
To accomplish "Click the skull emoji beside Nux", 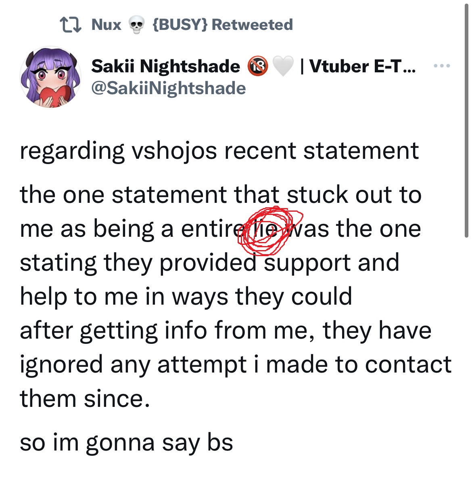I will coord(136,25).
